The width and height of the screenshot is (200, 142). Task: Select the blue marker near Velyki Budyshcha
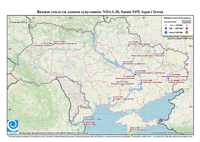pyautogui.click(x=128, y=46)
